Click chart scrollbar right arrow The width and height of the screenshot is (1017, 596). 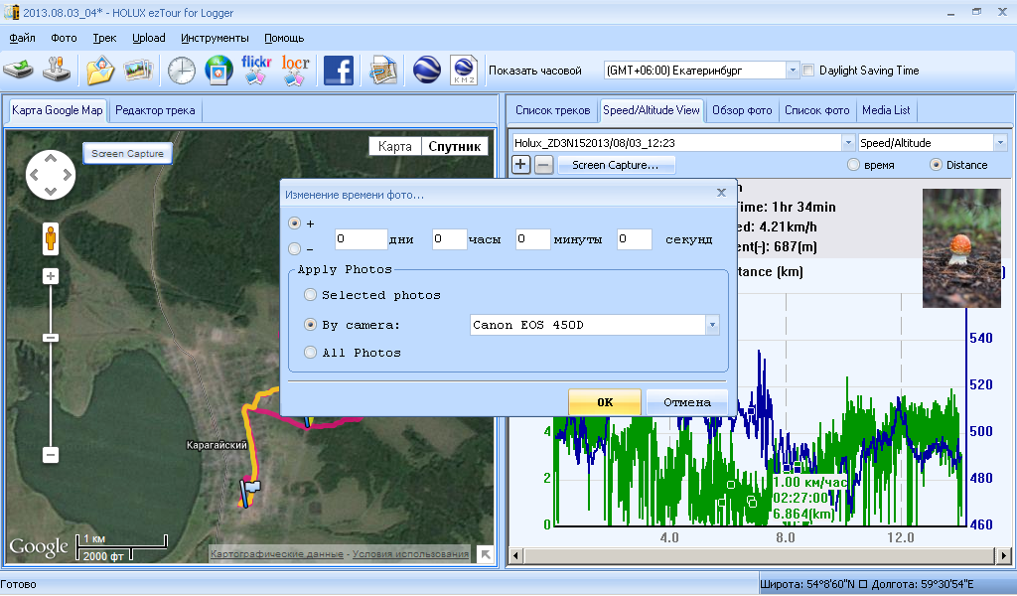tap(1003, 556)
